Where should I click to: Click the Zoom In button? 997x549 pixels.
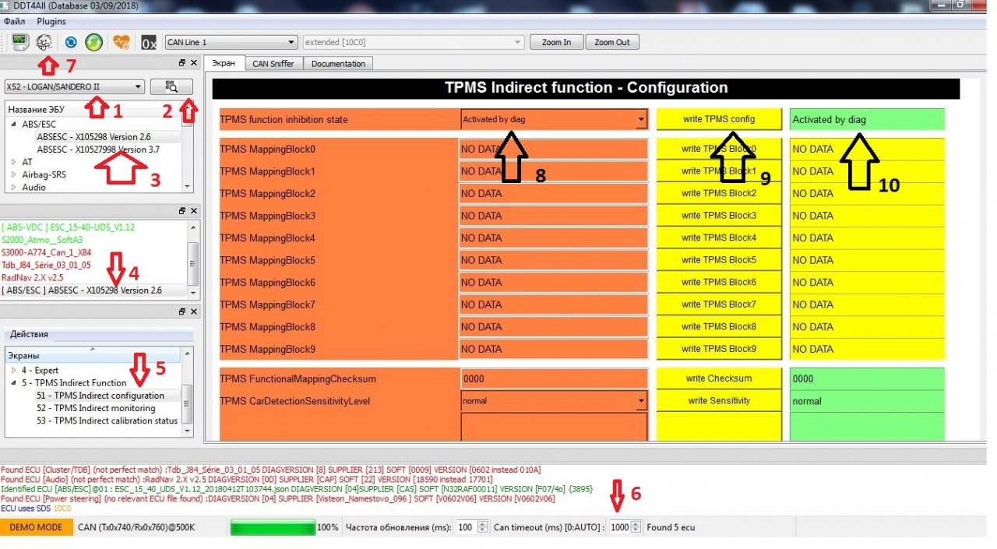(x=555, y=42)
